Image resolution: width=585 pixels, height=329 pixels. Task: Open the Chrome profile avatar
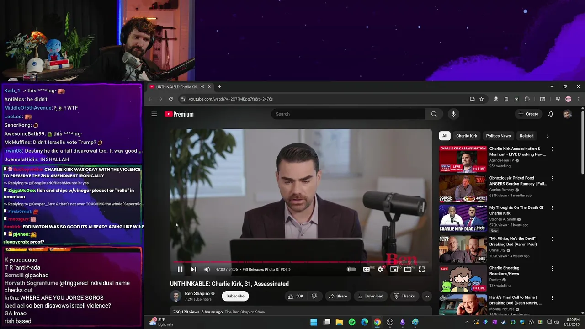pos(568,99)
